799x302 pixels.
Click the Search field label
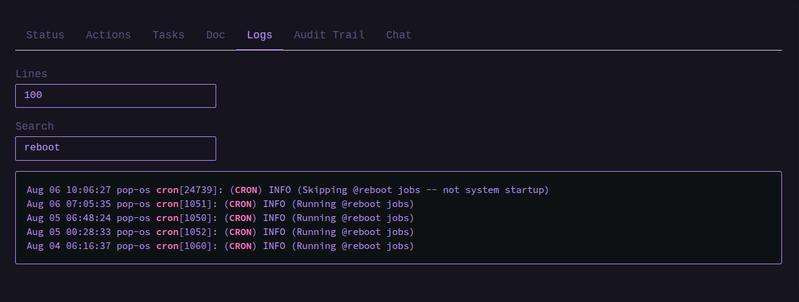[35, 126]
